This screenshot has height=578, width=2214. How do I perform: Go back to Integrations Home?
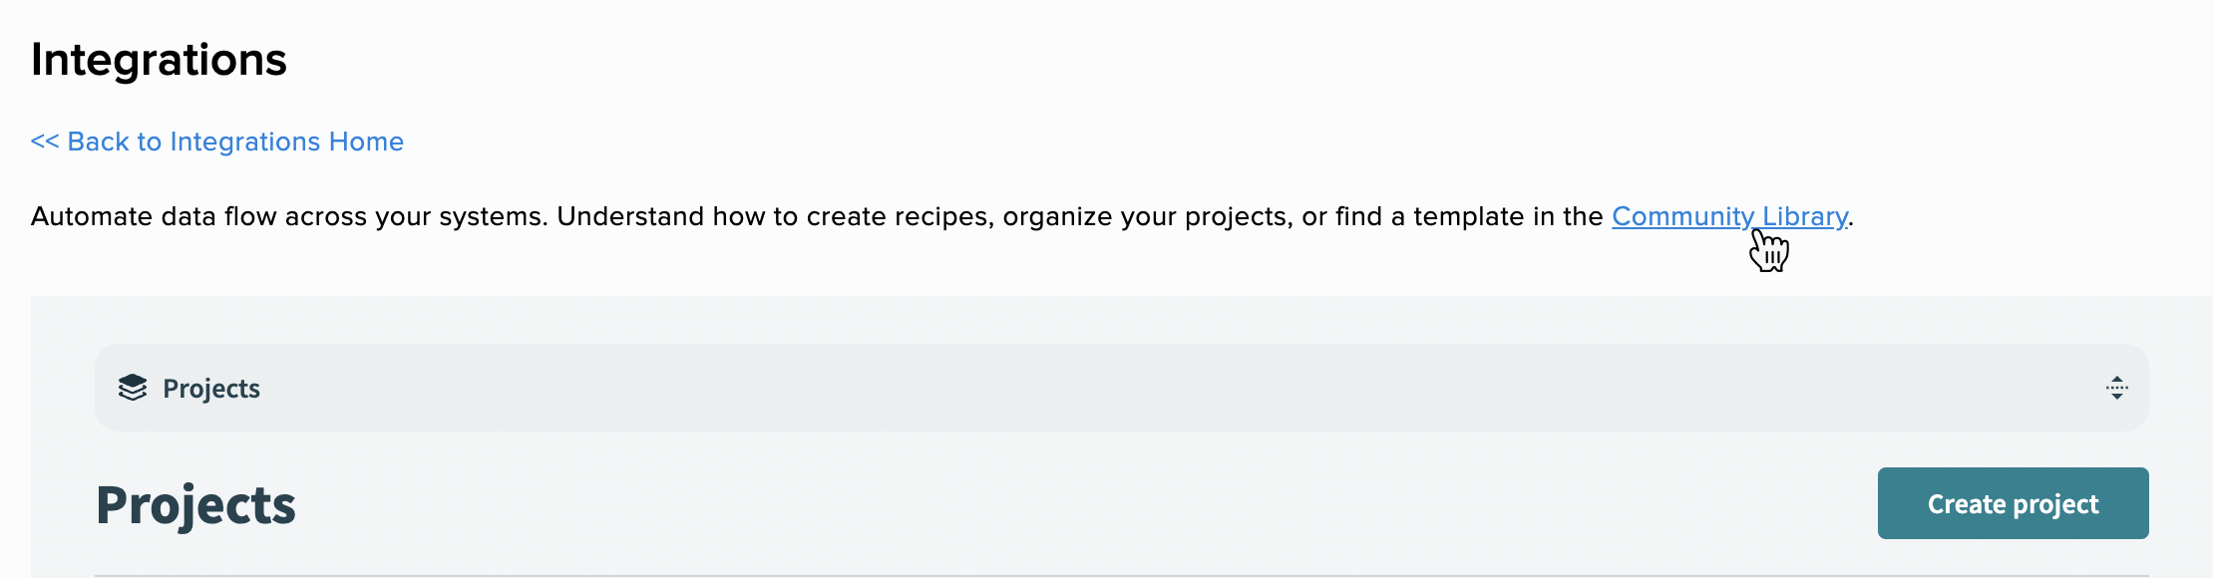point(217,142)
